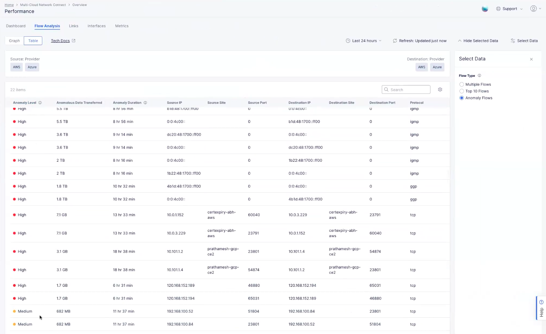Switch to the Links tab
Screen dimensions: 546x334
pyautogui.click(x=73, y=26)
